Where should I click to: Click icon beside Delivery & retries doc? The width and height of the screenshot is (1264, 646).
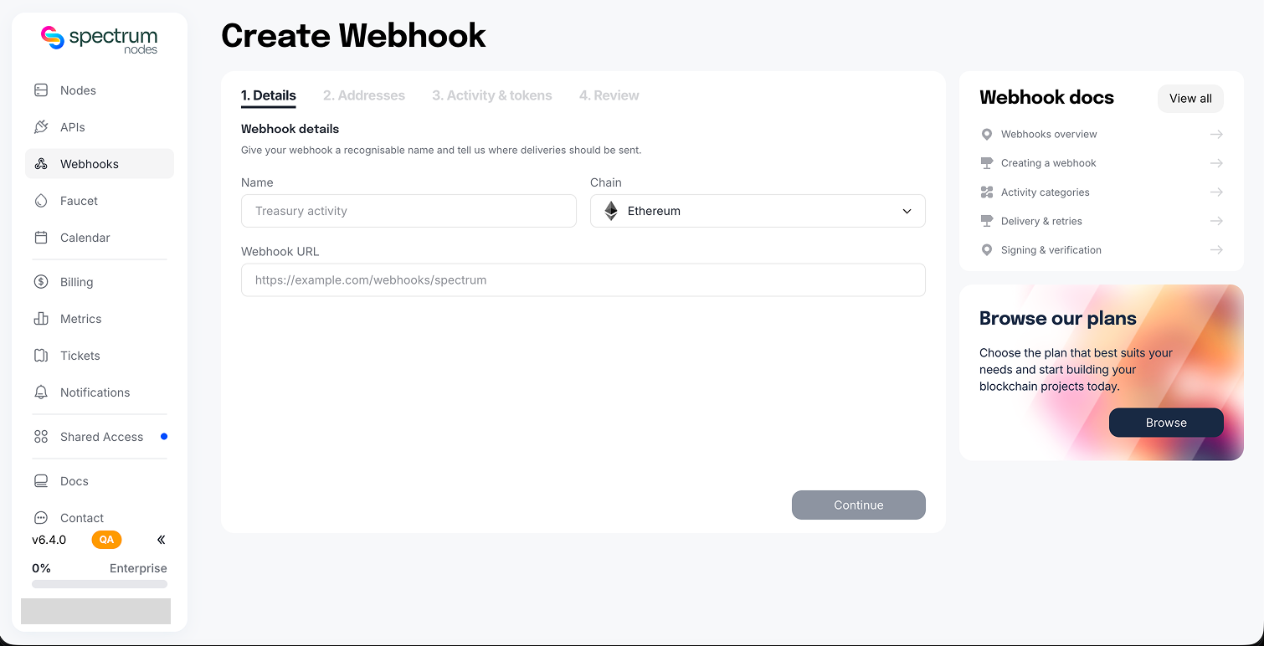coord(987,221)
